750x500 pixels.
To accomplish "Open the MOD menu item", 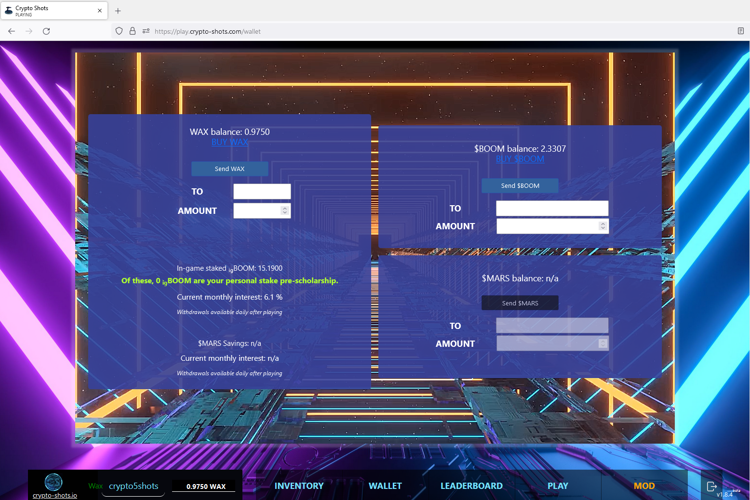I will (x=644, y=486).
